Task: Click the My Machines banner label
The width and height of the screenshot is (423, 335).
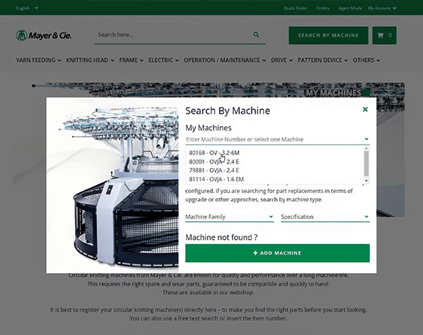Action: pos(333,93)
